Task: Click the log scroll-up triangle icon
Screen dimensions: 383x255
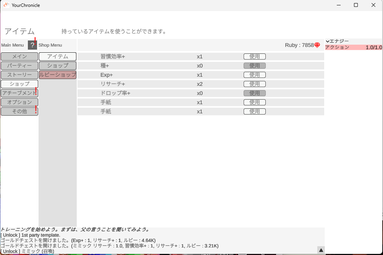Action: (321, 250)
